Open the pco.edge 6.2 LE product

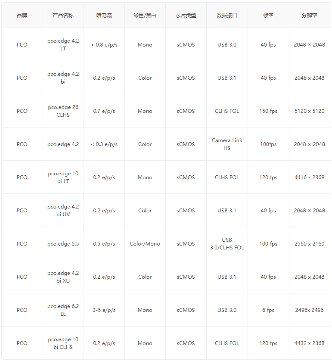pyautogui.click(x=63, y=310)
